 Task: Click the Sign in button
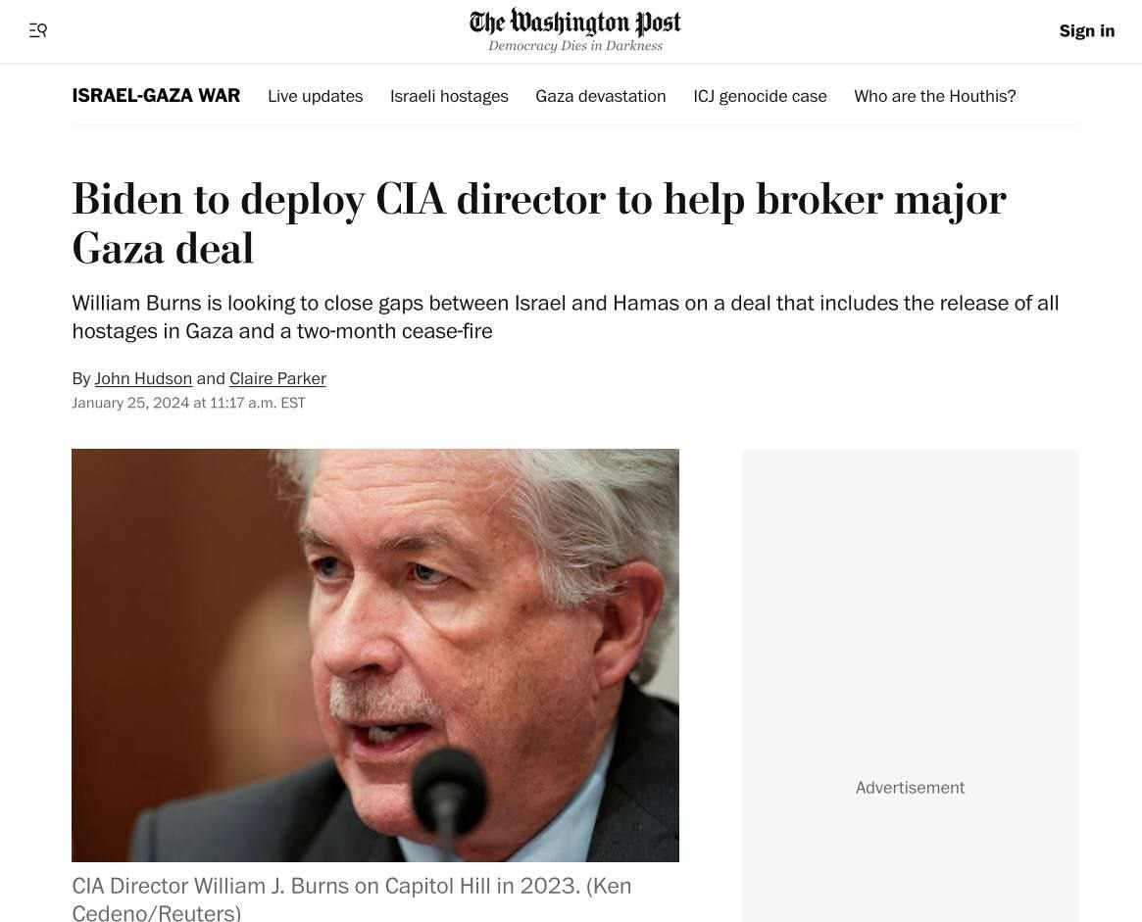click(x=1087, y=30)
